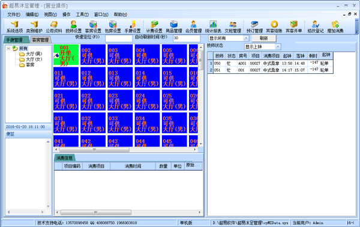Select hand card 001 开单 green tile
The width and height of the screenshot is (360, 227).
click(66, 55)
